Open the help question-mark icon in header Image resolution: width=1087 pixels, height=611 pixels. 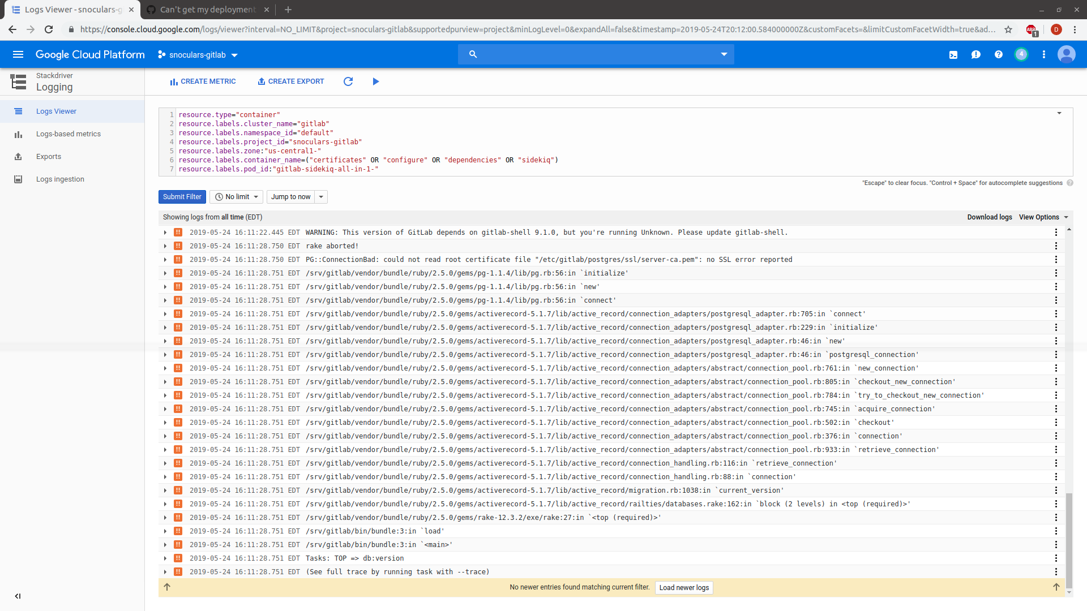pyautogui.click(x=999, y=55)
